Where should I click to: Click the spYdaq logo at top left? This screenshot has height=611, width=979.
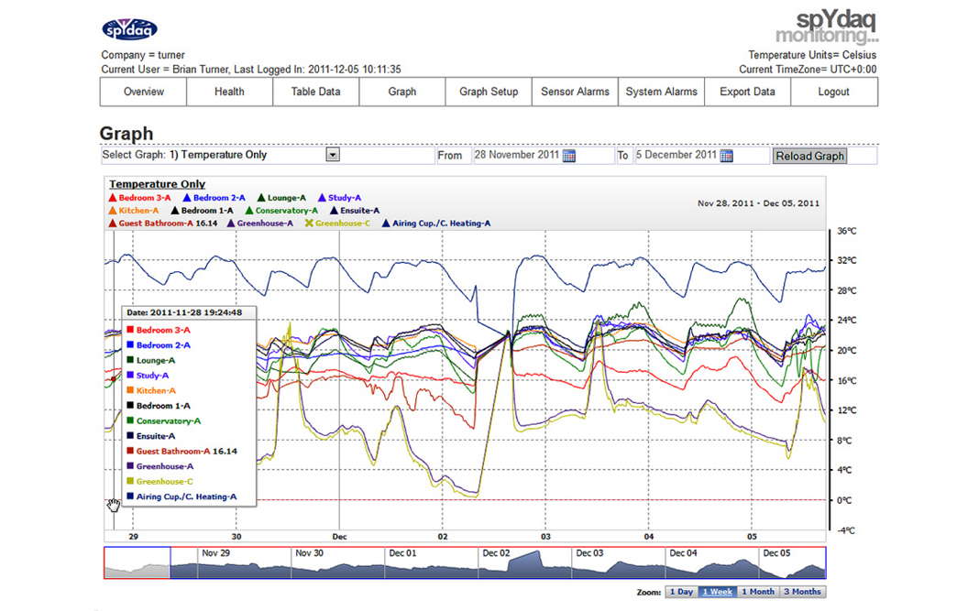tap(129, 30)
